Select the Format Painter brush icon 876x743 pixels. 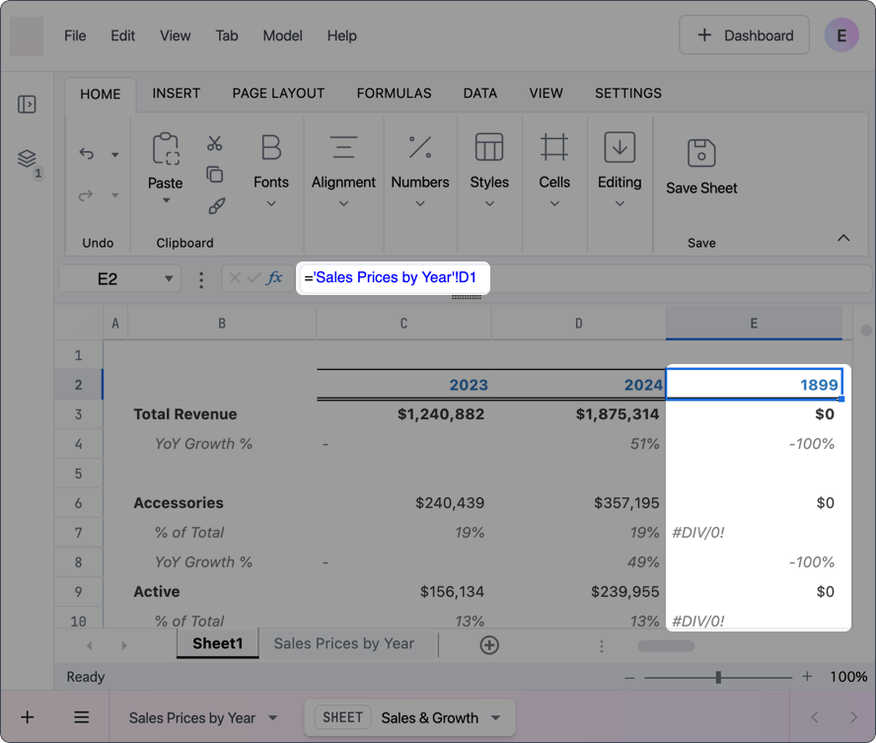coord(216,206)
